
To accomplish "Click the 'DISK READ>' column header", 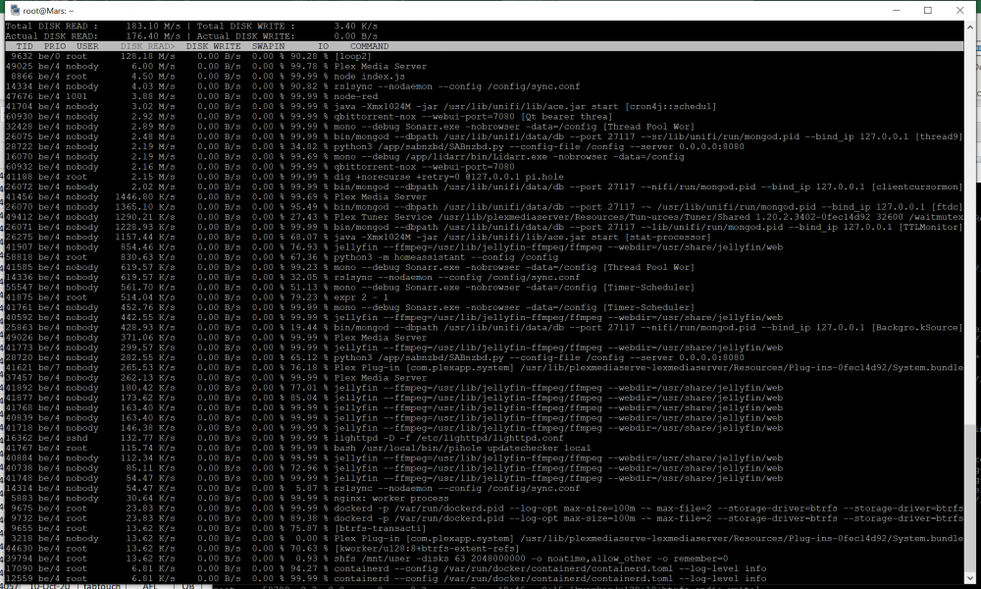I will (x=148, y=46).
